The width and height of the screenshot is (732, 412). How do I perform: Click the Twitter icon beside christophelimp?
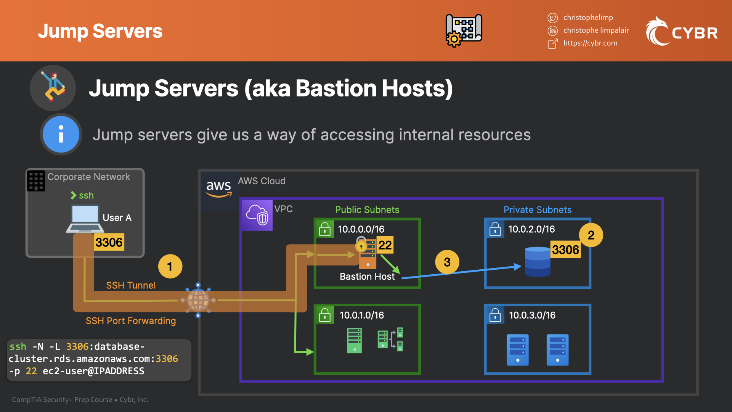point(552,18)
